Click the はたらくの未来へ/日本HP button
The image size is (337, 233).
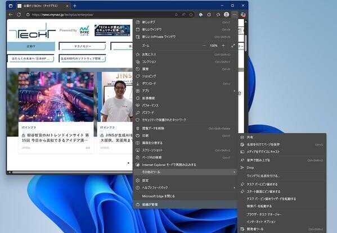30,58
